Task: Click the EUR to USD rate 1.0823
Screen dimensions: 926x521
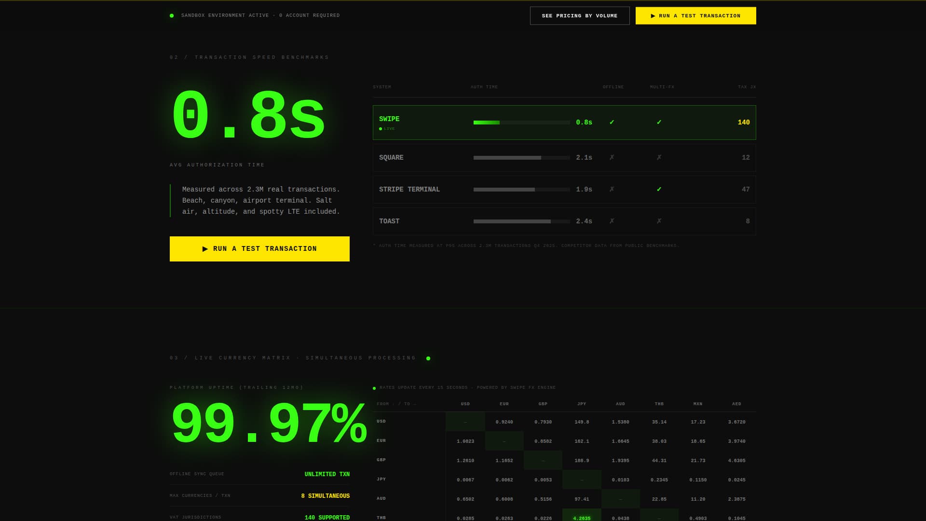Action: point(465,441)
